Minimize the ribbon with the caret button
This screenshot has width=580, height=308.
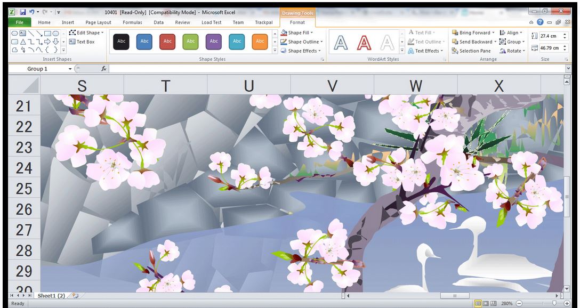531,22
